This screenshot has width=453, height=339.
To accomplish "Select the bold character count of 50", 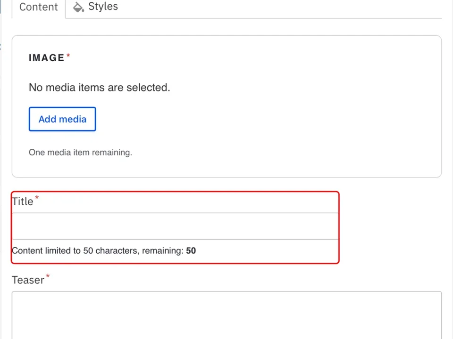I will (x=191, y=250).
